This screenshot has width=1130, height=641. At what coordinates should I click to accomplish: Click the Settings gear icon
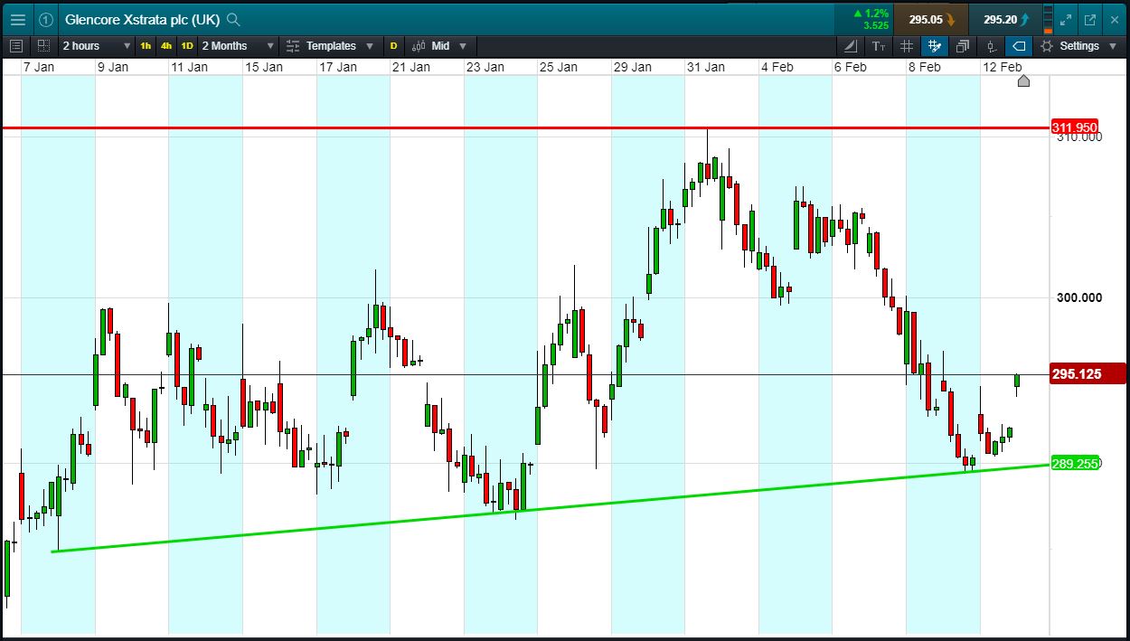pyautogui.click(x=1047, y=45)
